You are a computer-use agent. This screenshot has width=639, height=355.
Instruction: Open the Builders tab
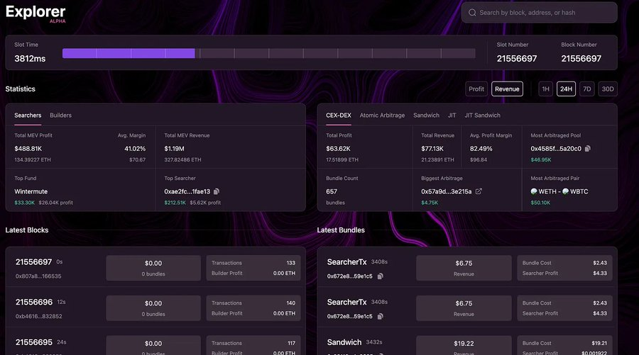61,115
